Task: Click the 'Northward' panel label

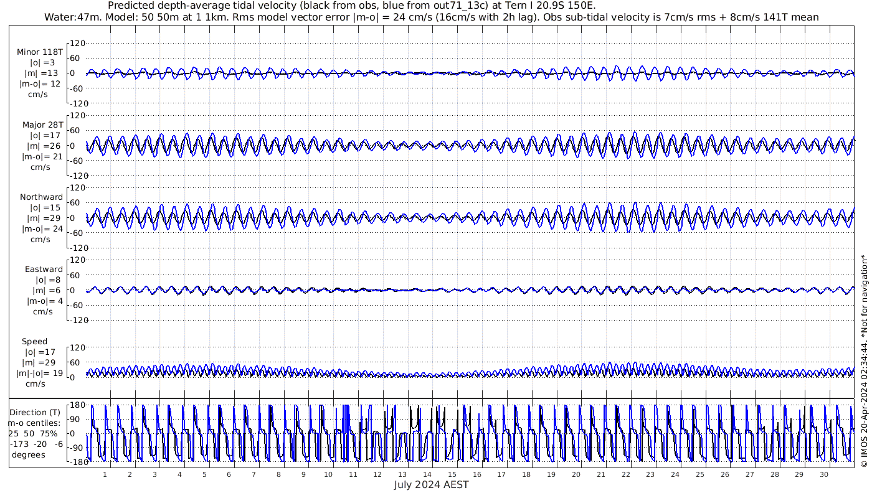Action: pos(41,197)
